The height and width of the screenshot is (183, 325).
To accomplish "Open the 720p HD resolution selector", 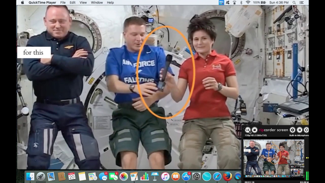I will pyautogui.click(x=255, y=135).
